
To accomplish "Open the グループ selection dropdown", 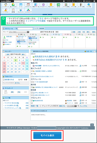I will click(19, 32).
